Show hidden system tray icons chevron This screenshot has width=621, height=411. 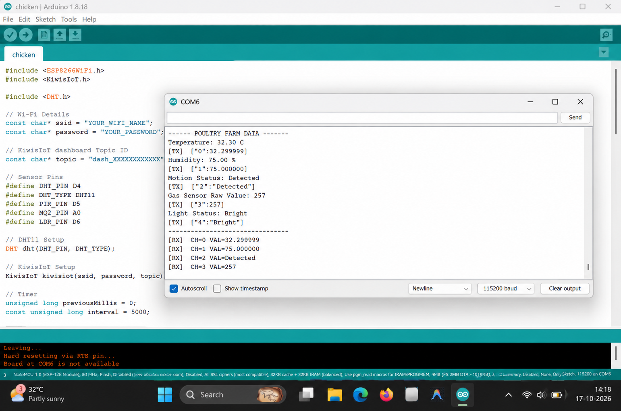(509, 395)
